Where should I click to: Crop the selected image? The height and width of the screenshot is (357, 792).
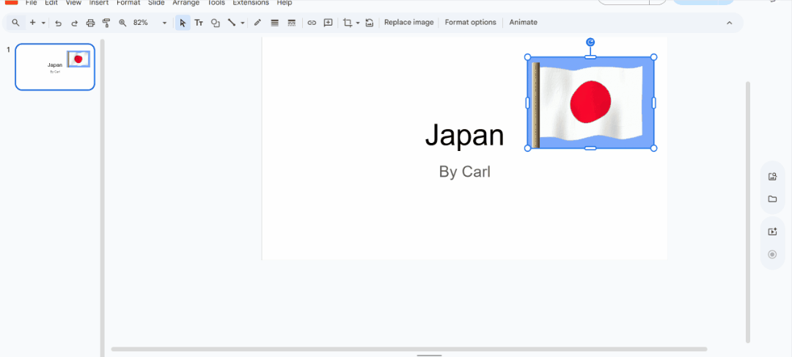[348, 23]
